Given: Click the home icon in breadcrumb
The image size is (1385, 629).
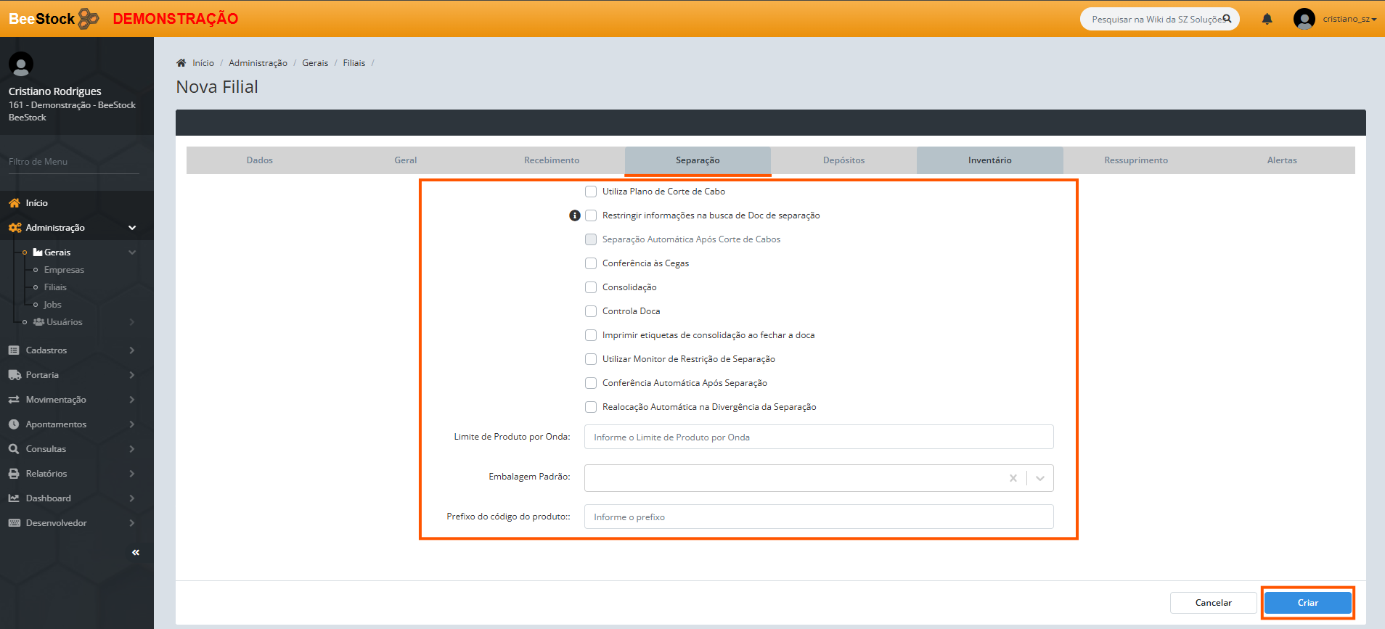Looking at the screenshot, I should (181, 63).
